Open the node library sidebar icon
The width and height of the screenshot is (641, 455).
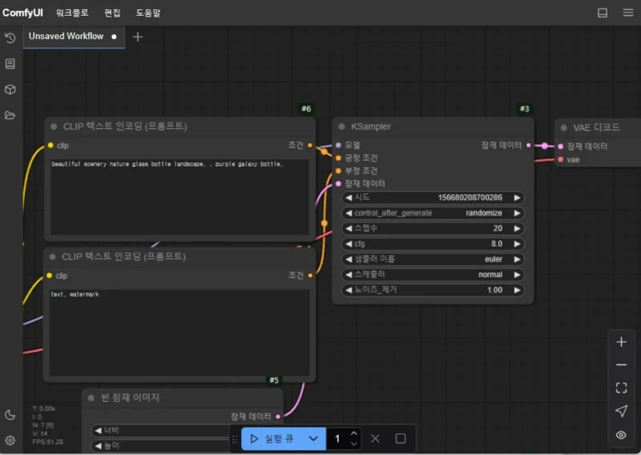(x=10, y=63)
